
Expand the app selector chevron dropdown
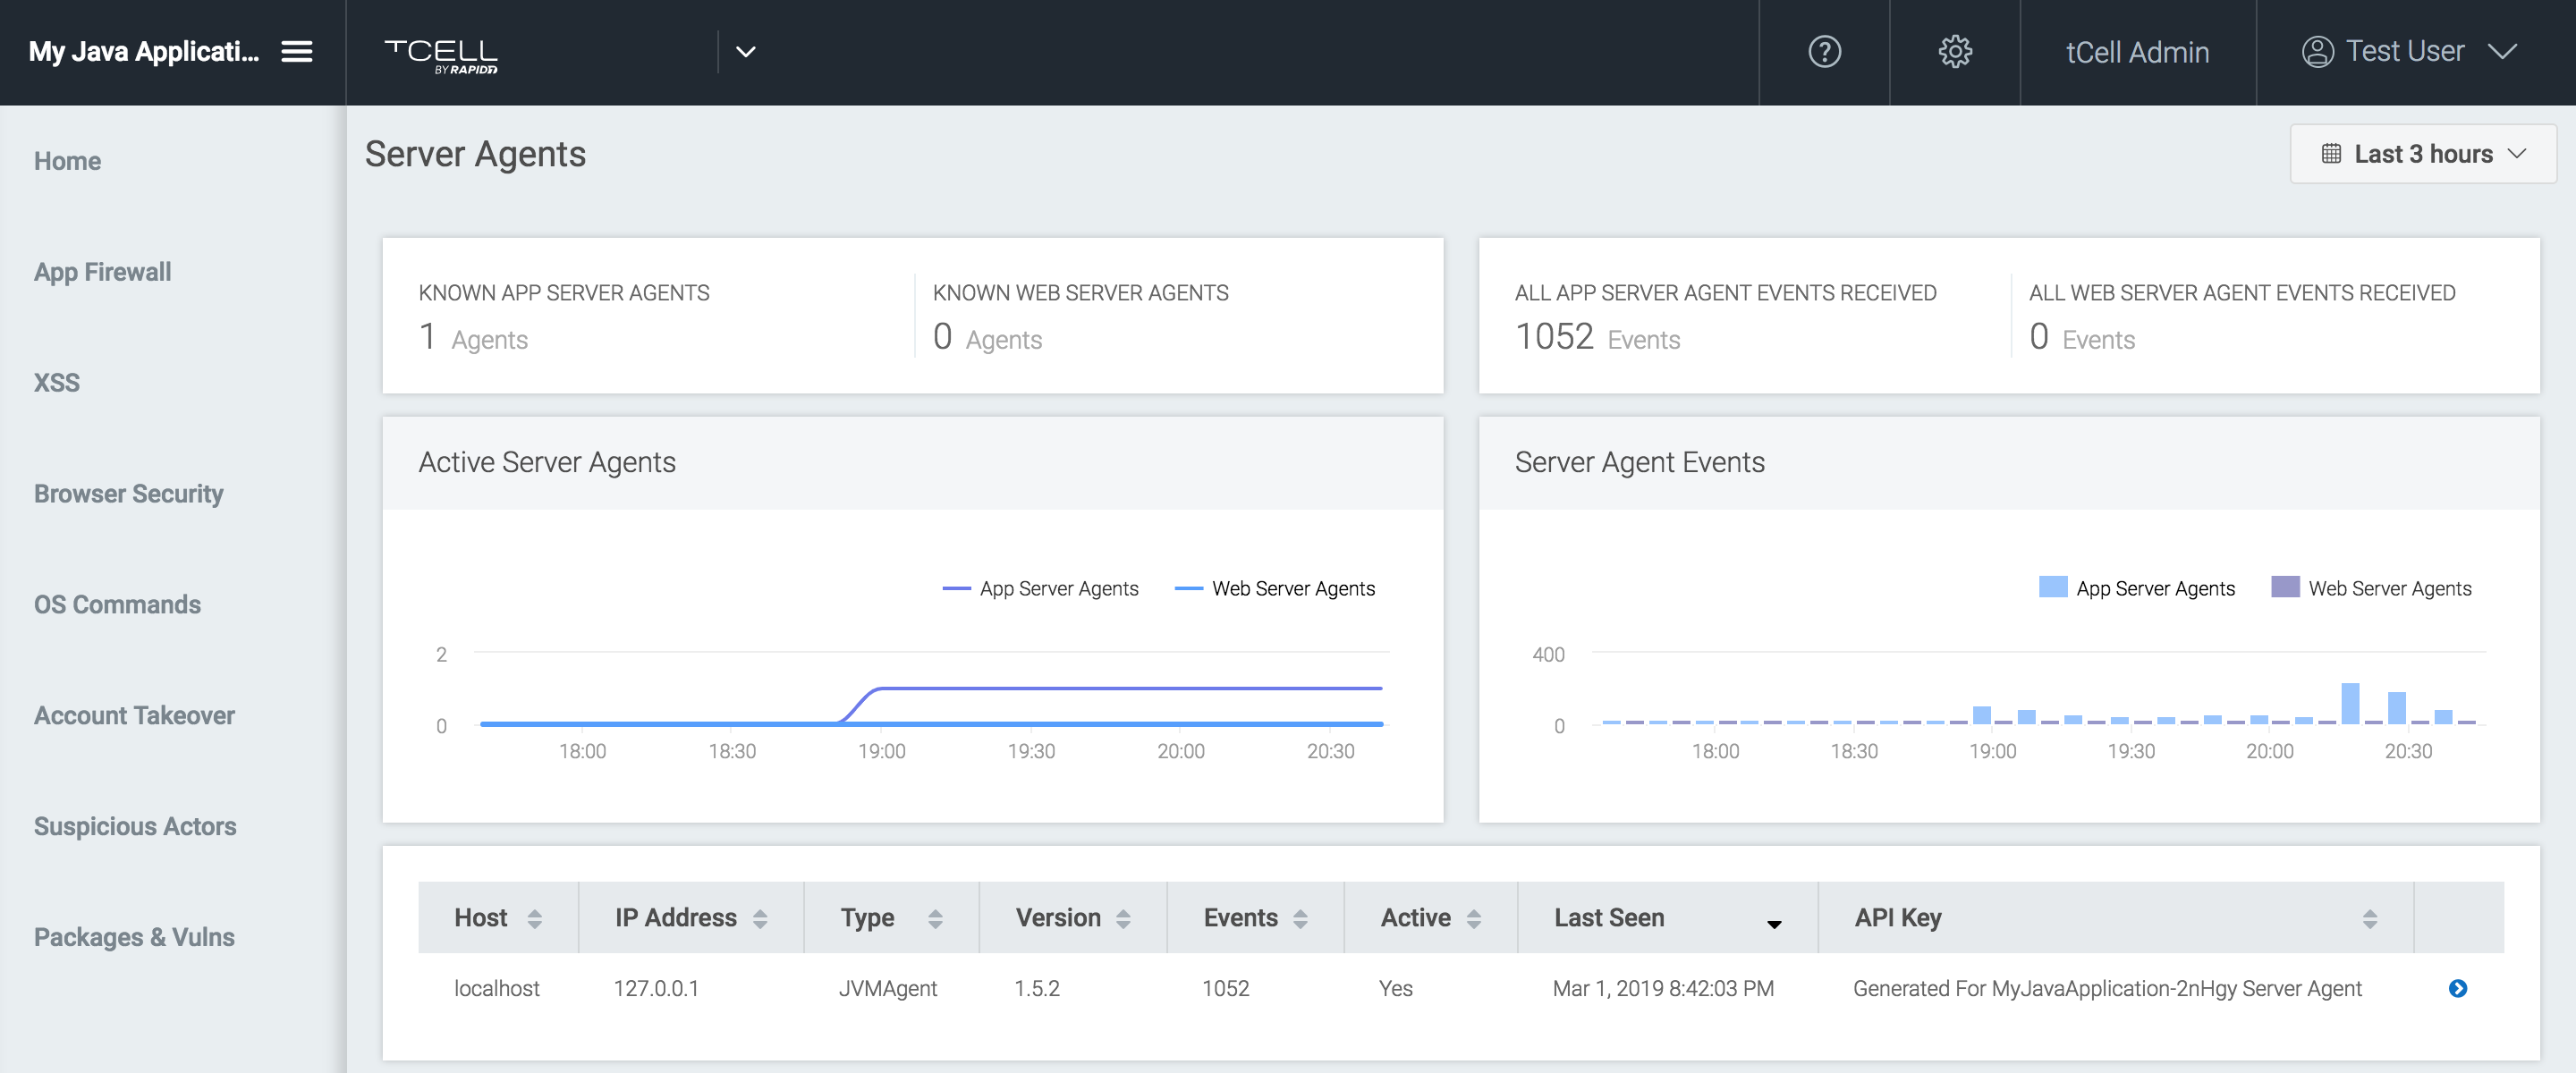click(745, 51)
